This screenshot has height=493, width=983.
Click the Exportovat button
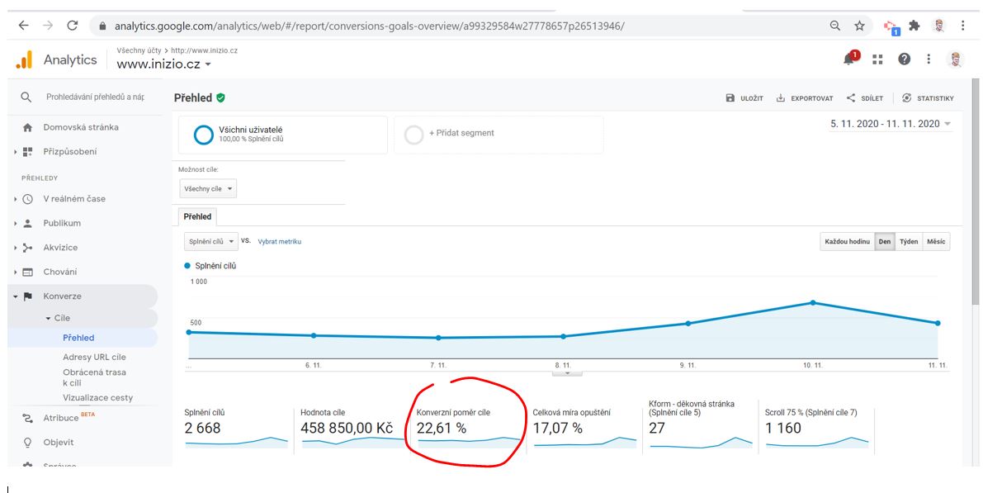click(x=805, y=98)
